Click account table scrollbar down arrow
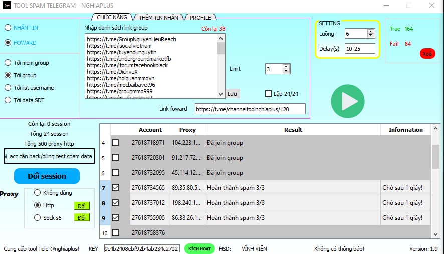444x254 pixels. (x=436, y=234)
